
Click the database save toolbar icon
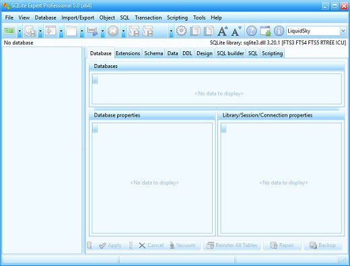[30, 31]
